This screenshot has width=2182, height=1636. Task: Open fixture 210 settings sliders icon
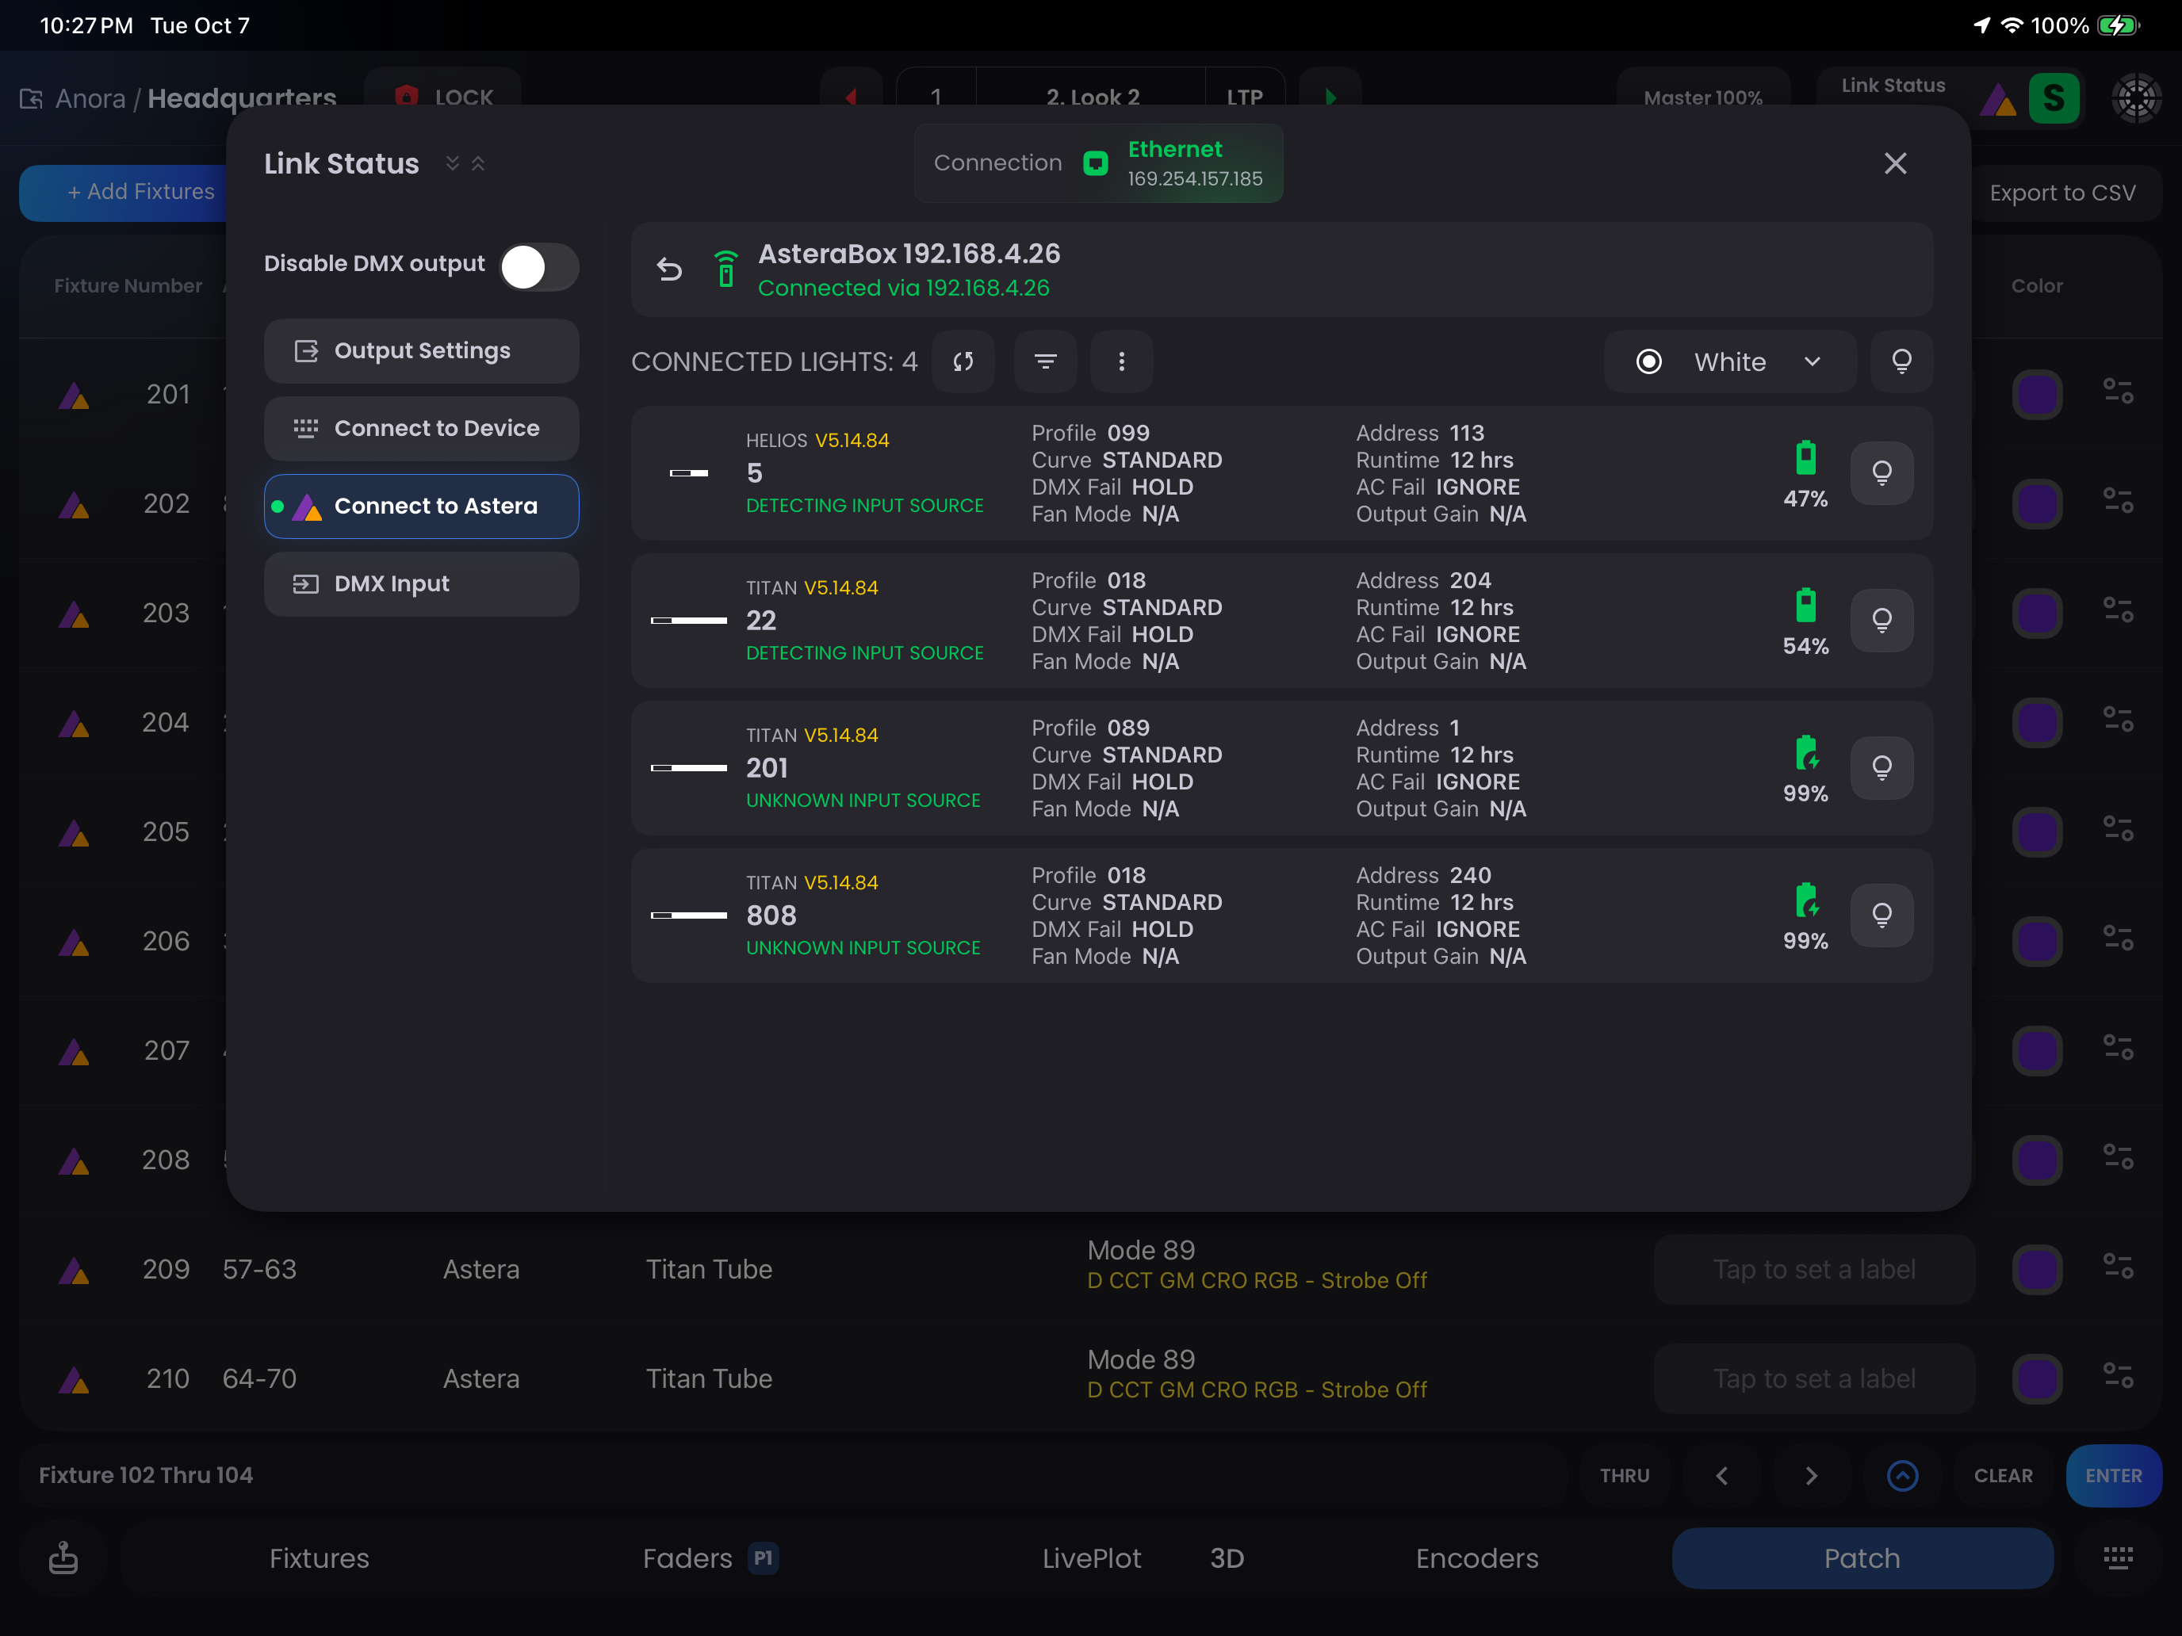point(2117,1378)
